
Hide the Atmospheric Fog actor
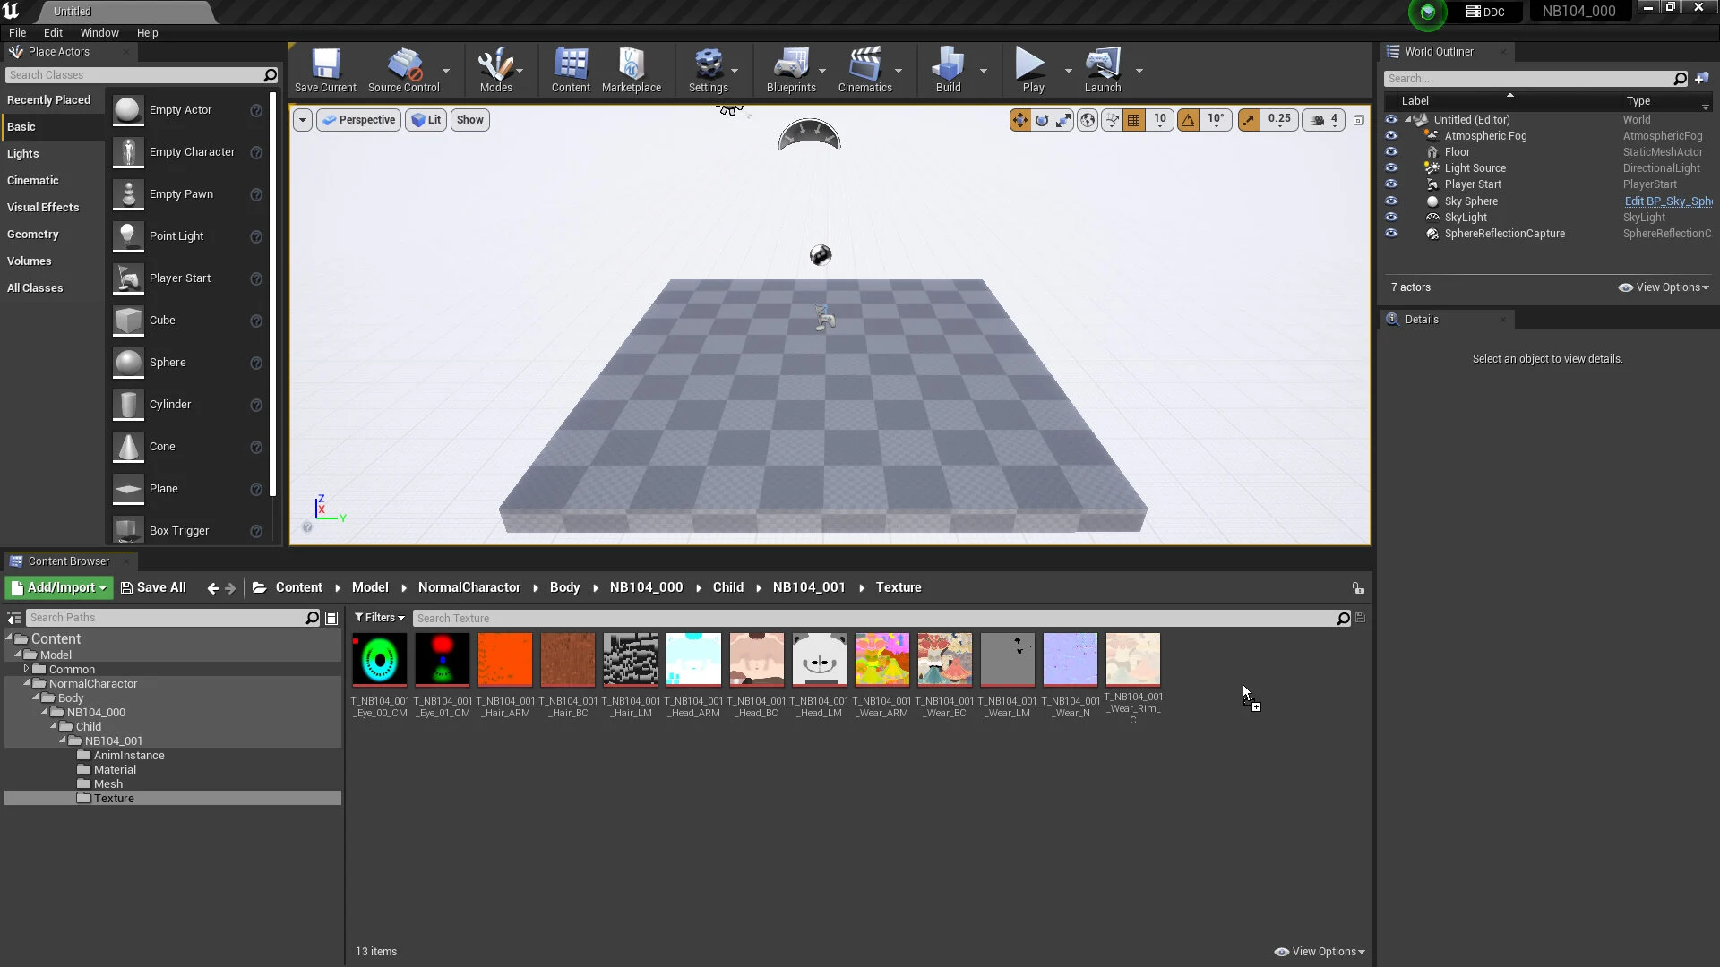1391,136
